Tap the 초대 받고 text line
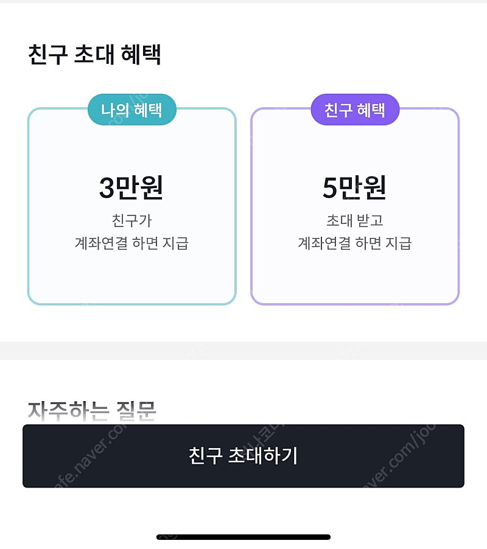Viewport: 487px width, 549px height. (355, 220)
